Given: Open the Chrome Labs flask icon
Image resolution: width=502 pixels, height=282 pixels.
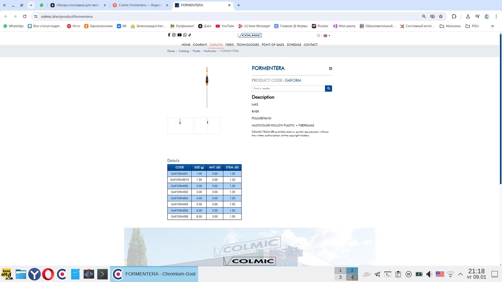Looking at the screenshot, I should (468, 16).
